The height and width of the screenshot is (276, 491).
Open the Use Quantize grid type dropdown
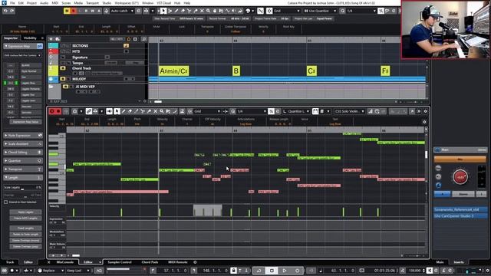click(320, 11)
